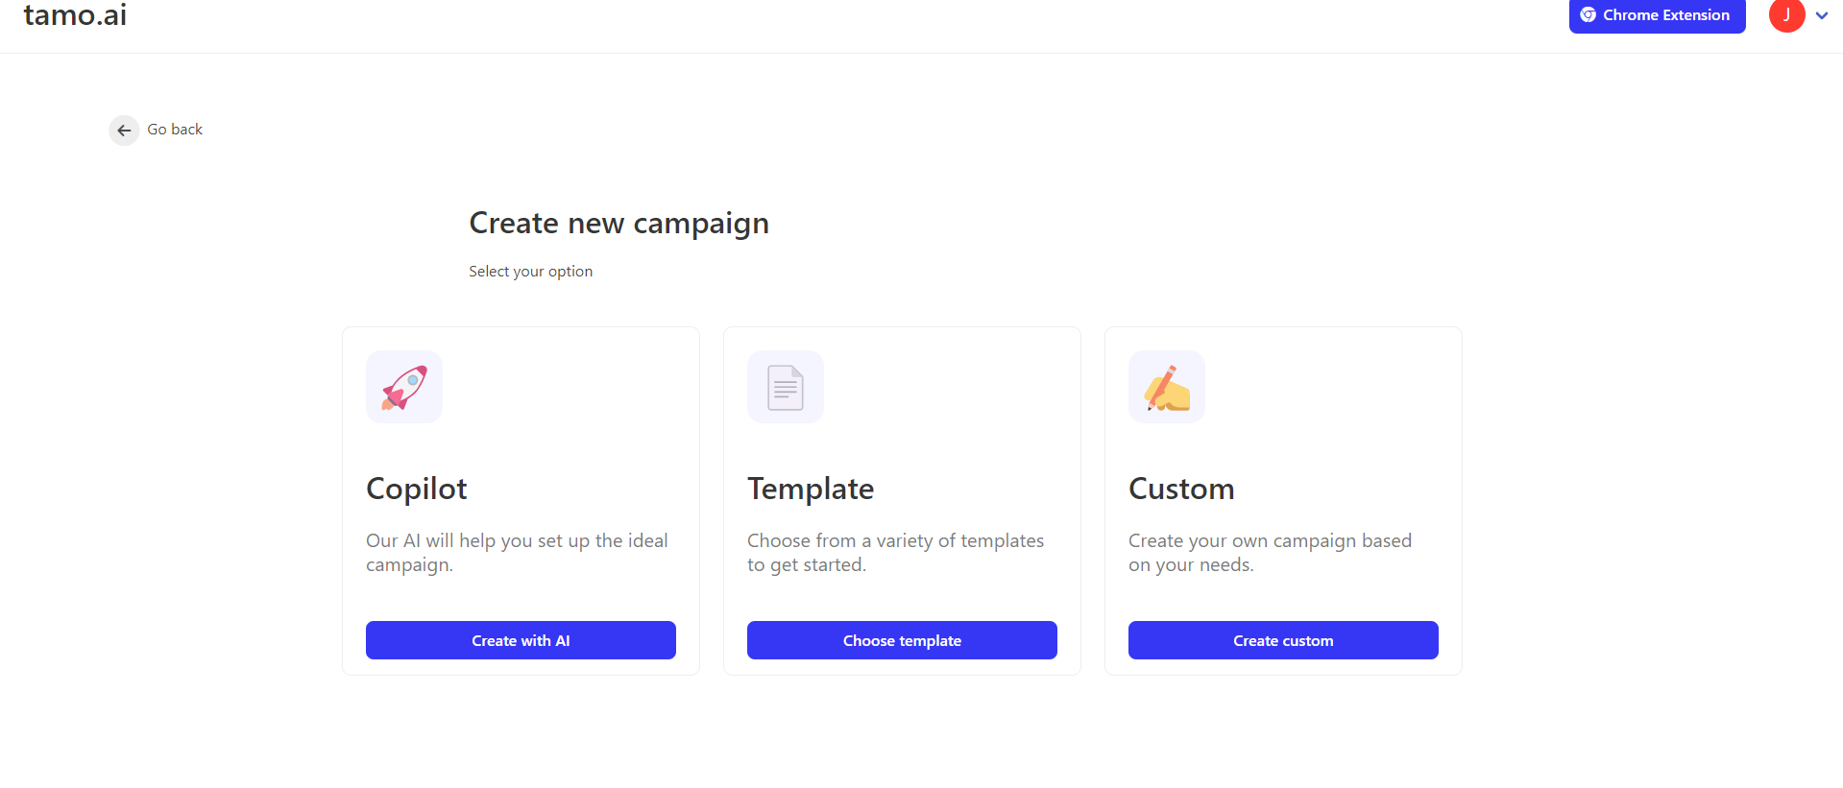Click the Template card description text

[895, 553]
